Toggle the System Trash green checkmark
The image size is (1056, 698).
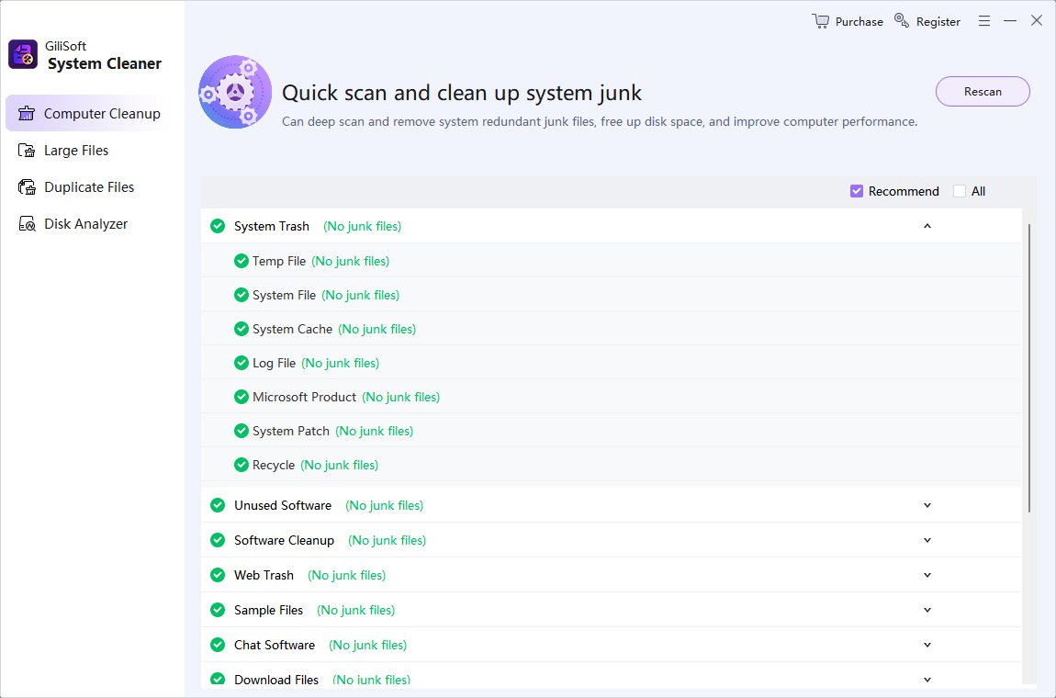click(x=218, y=226)
